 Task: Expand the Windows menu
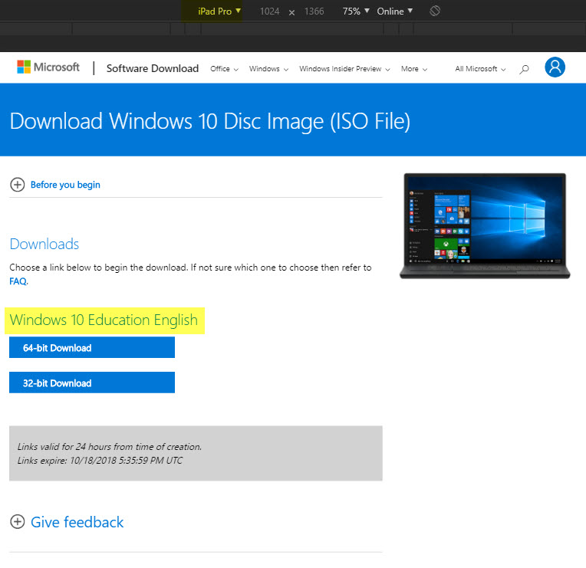pyautogui.click(x=268, y=69)
